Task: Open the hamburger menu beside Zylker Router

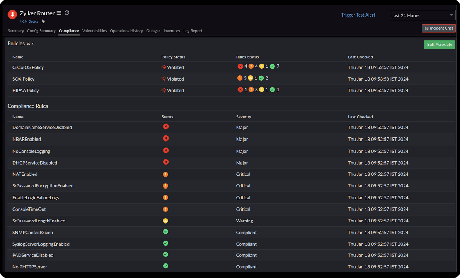Action: [59, 13]
